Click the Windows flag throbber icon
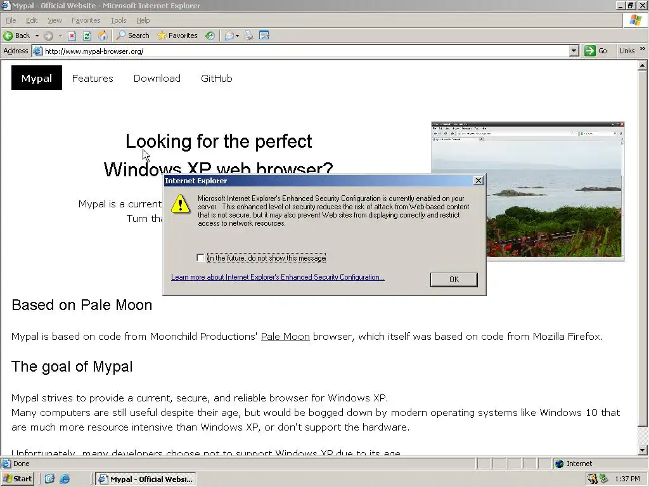Screen dimensions: 649x487 (x=636, y=20)
